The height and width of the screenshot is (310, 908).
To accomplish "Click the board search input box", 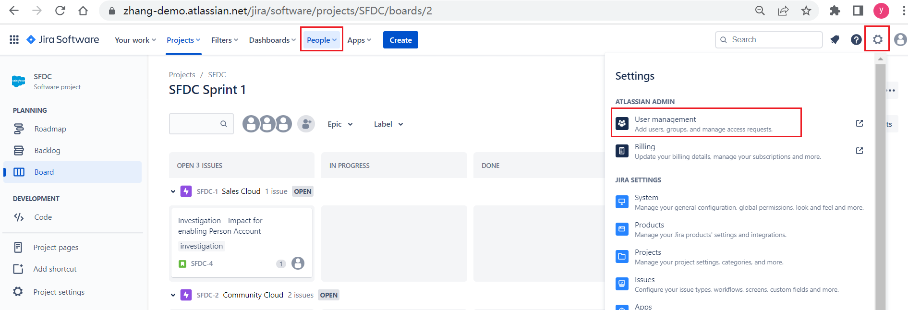I will click(x=201, y=124).
